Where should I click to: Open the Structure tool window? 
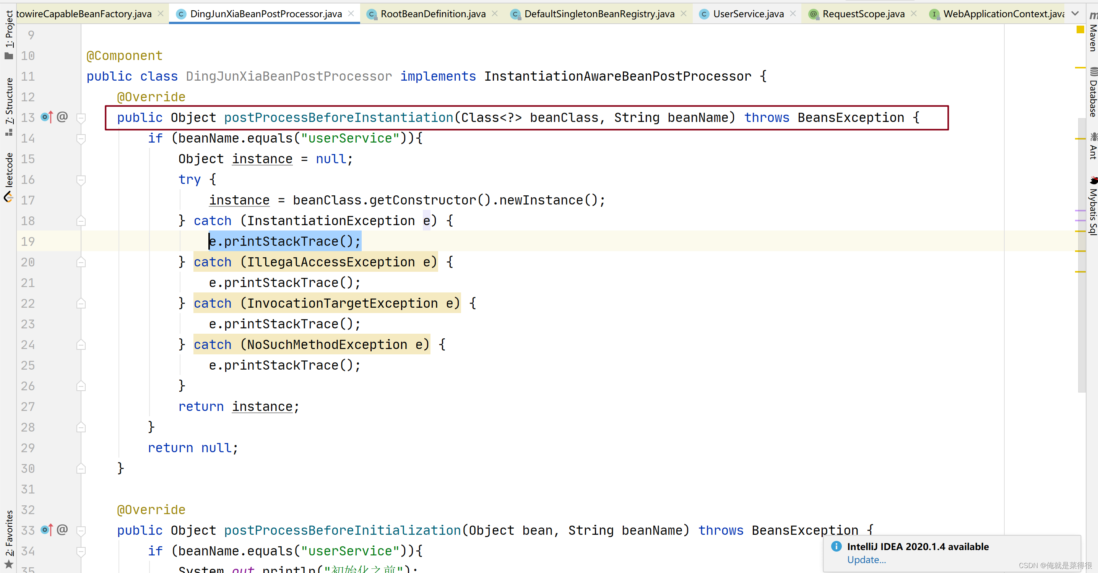point(9,107)
